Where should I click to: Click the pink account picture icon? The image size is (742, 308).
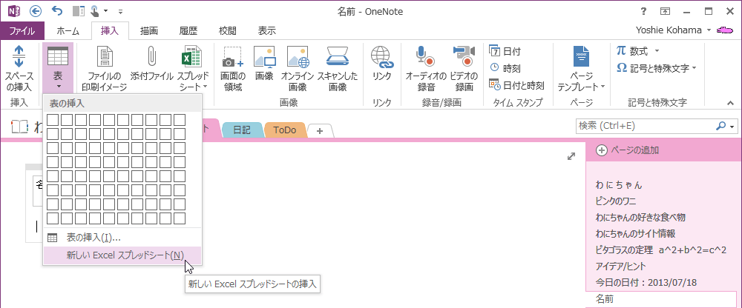(x=726, y=30)
